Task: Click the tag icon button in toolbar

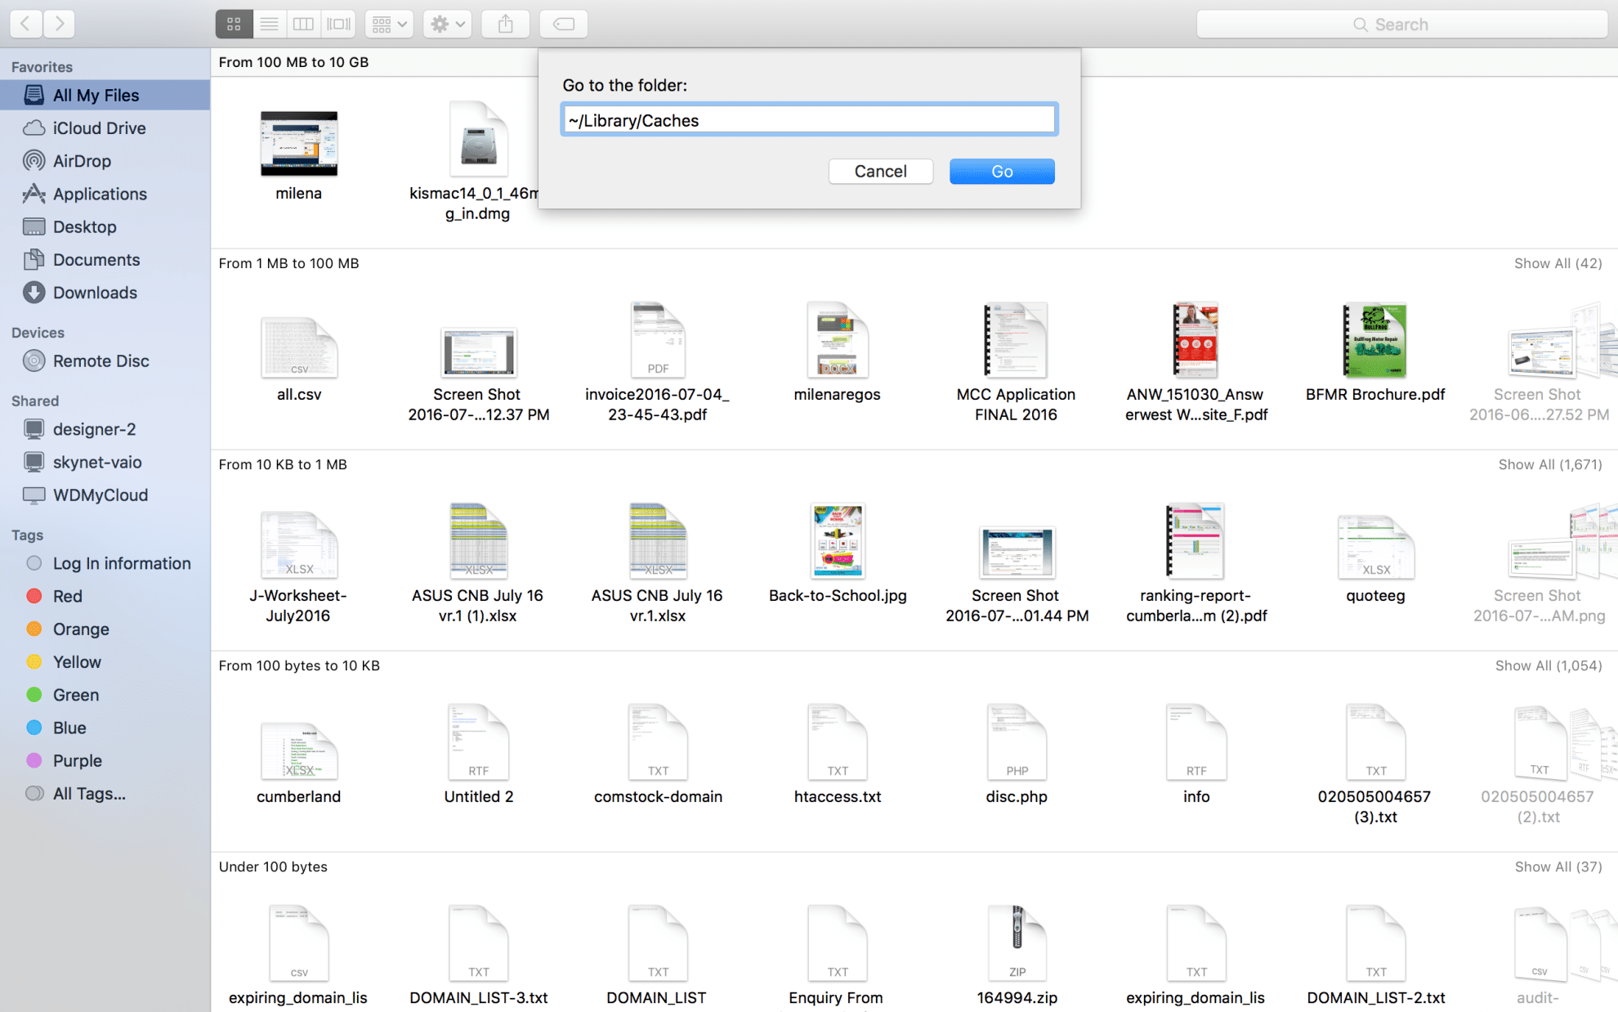Action: click(x=564, y=22)
